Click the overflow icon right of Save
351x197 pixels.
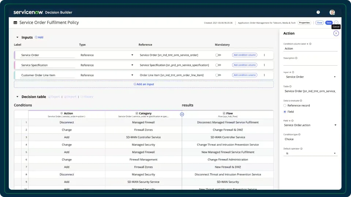pos(336,23)
